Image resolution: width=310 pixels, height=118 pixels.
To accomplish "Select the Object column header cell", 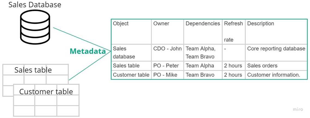I will (131, 32).
